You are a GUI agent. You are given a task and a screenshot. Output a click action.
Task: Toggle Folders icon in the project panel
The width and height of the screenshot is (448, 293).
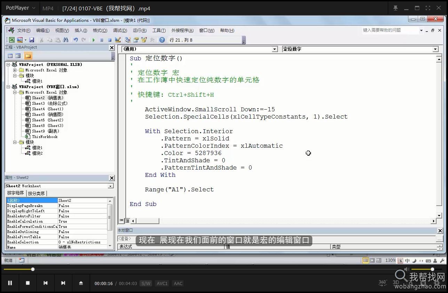point(28,56)
